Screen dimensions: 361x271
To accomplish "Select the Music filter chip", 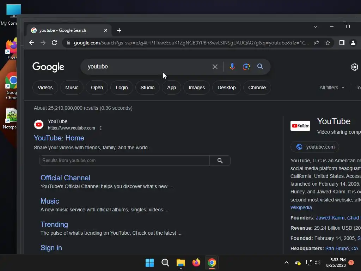I will click(72, 88).
